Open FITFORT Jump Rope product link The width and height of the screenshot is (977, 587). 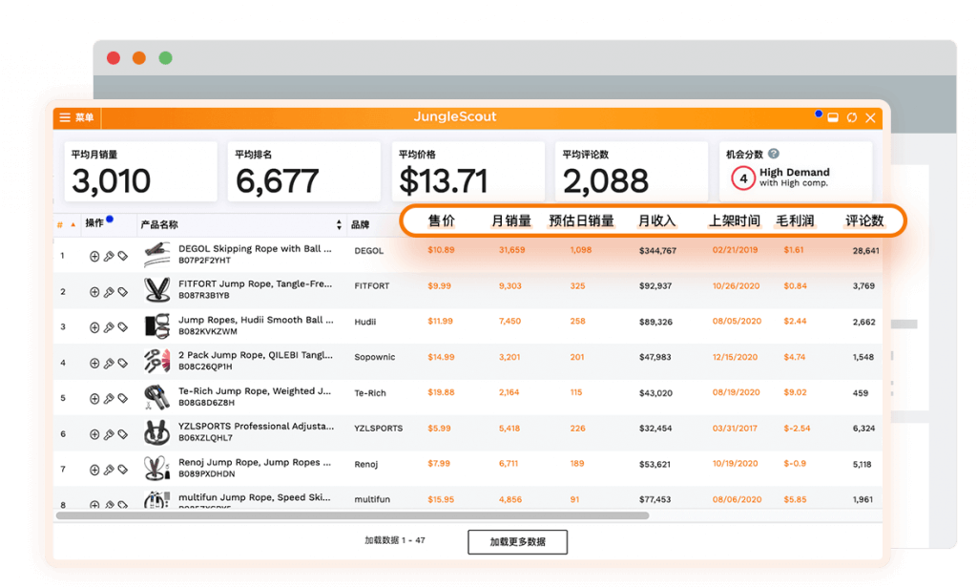[x=255, y=283]
